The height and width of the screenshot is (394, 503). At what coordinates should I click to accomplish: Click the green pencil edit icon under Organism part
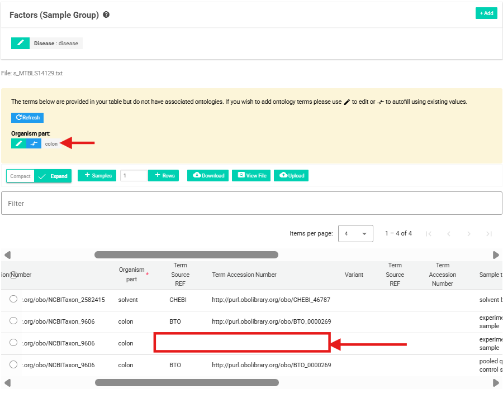click(18, 143)
